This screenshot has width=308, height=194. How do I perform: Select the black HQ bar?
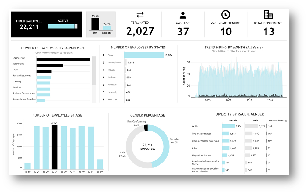pyautogui.click(x=95, y=24)
